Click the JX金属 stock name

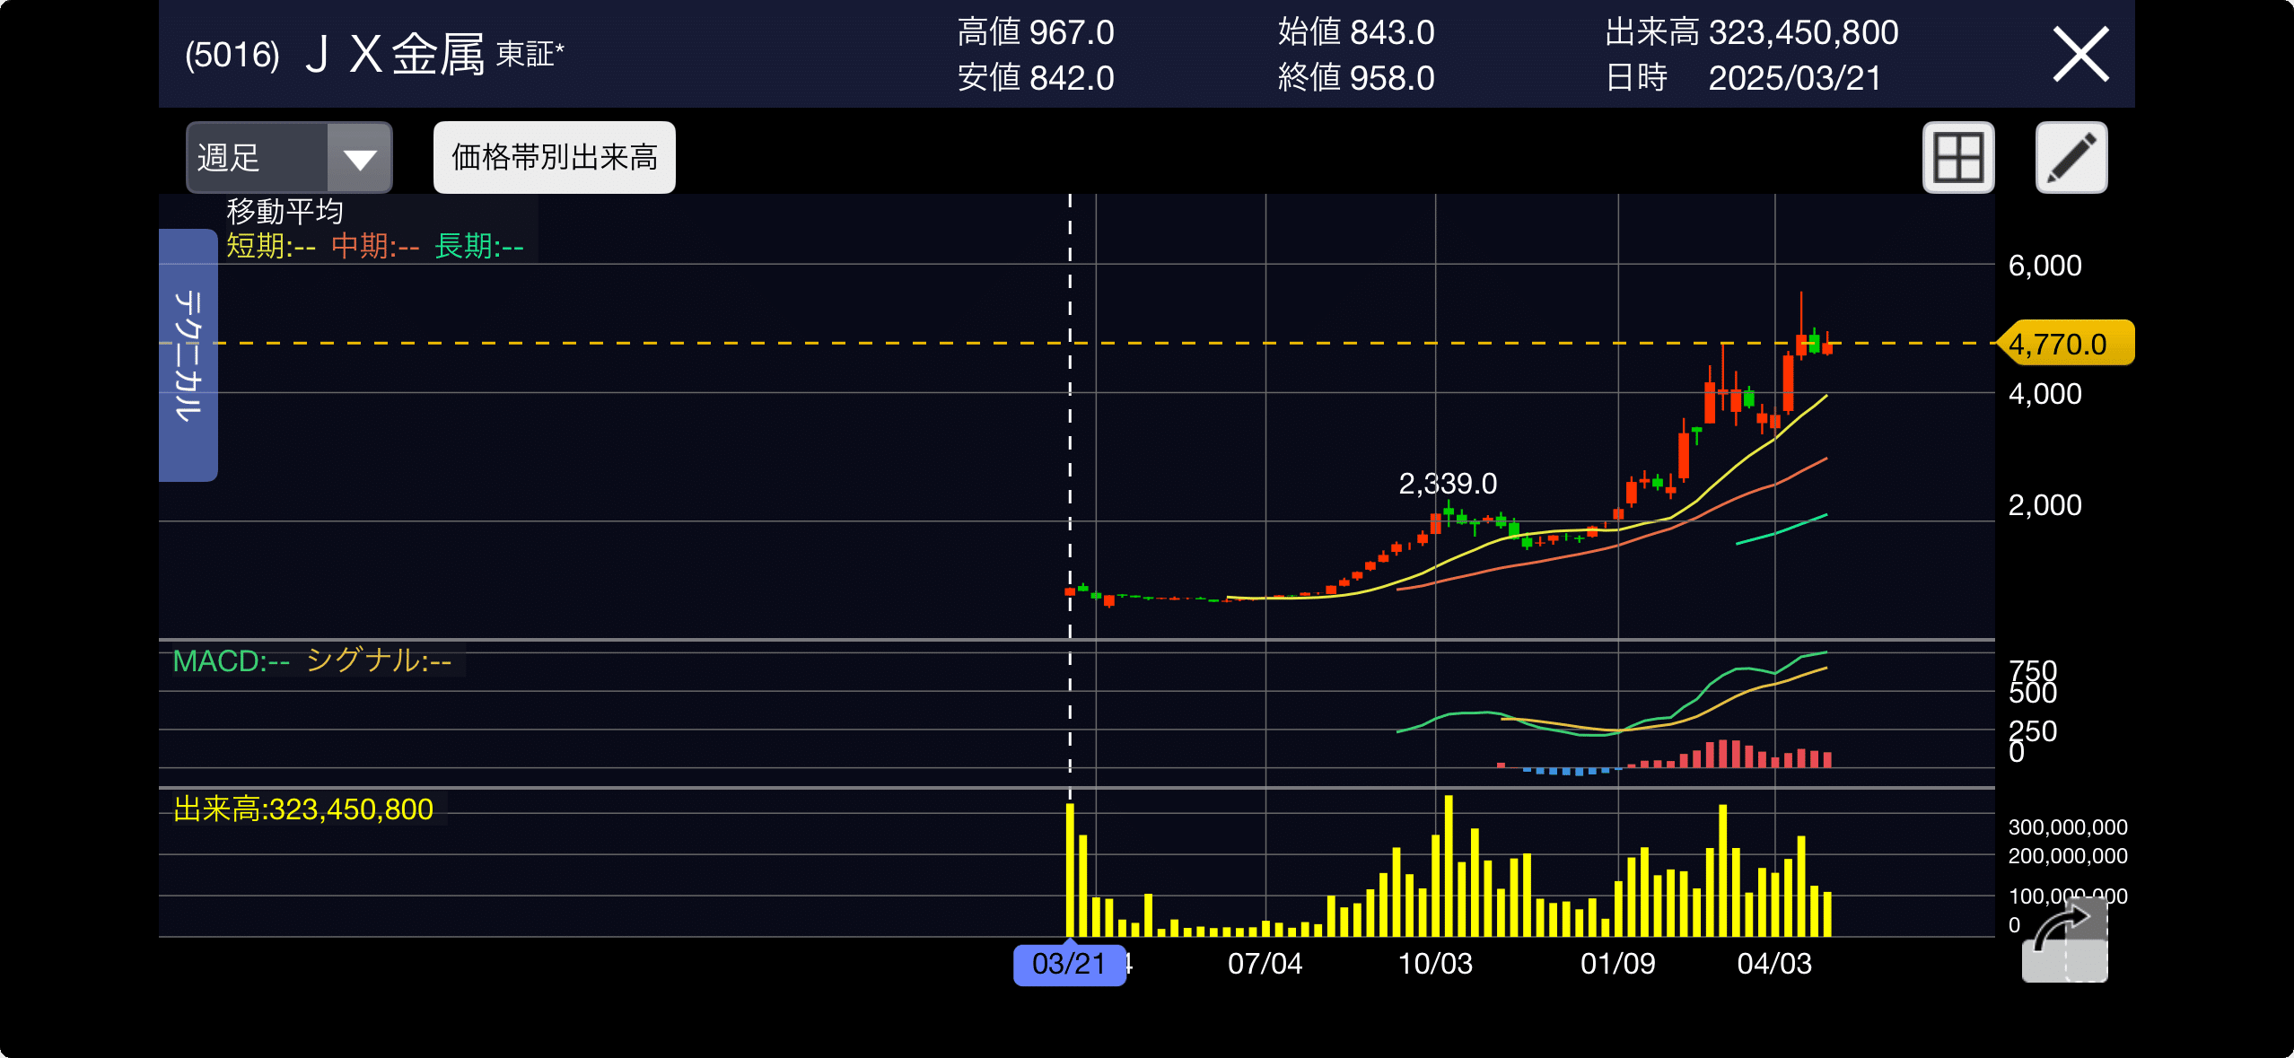coord(395,55)
